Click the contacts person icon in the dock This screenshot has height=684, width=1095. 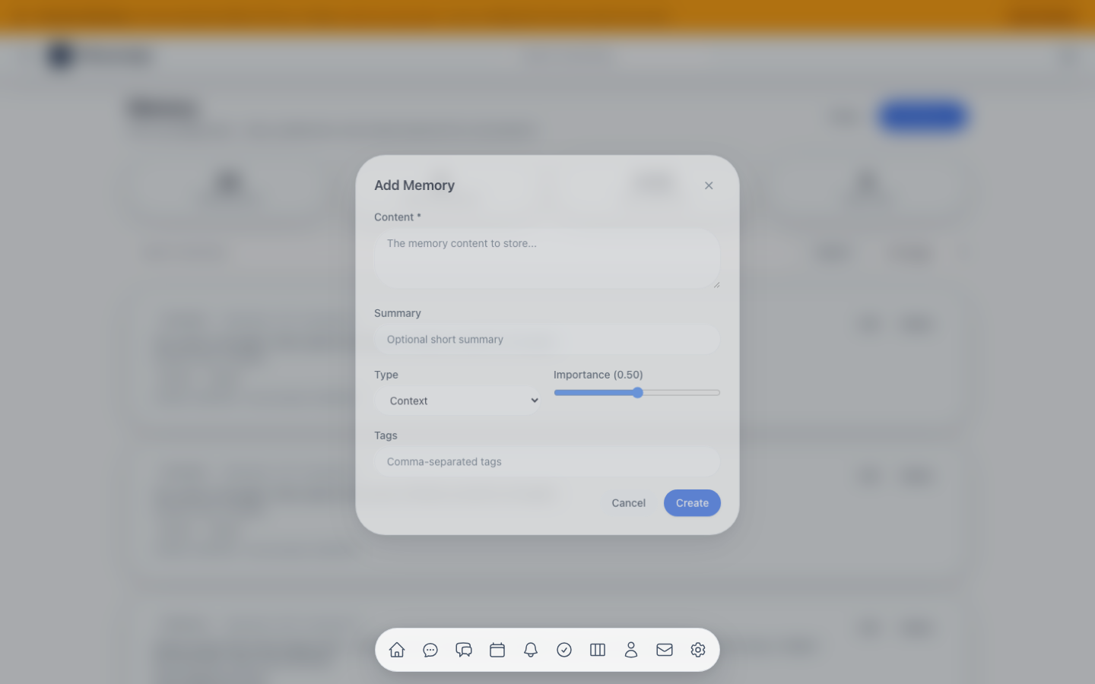point(631,650)
